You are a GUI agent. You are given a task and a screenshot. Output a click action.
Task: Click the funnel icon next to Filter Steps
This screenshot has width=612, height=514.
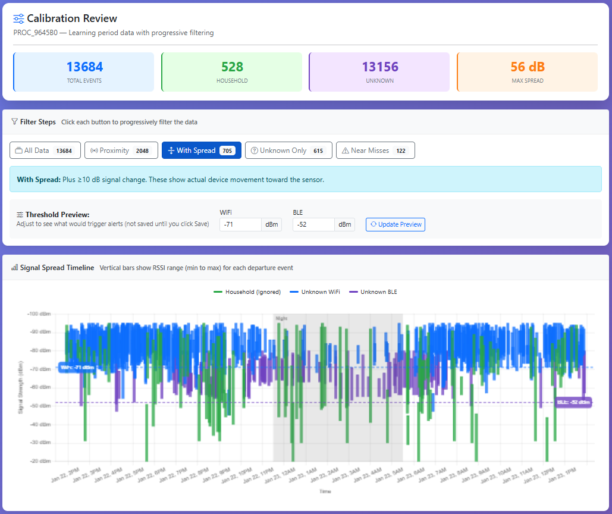click(14, 122)
